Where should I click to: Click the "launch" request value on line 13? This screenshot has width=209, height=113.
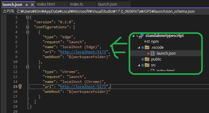pos(75,77)
